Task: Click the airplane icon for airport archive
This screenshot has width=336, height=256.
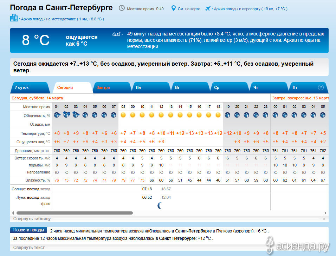Action: pos(208,8)
